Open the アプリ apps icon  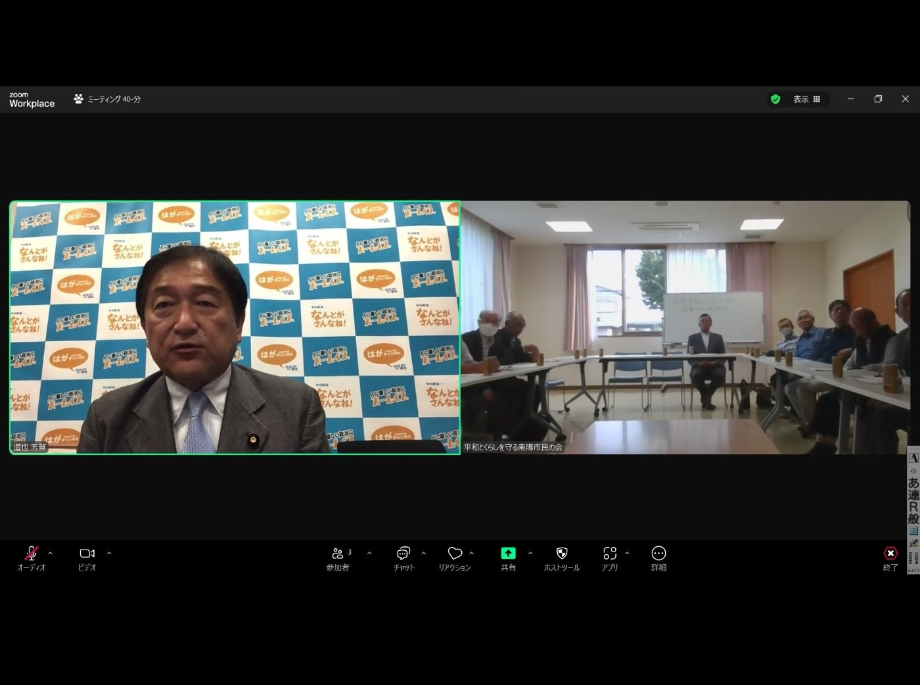point(610,554)
